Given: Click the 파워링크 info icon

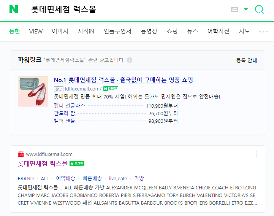Looking at the screenshot, I should pos(130,60).
